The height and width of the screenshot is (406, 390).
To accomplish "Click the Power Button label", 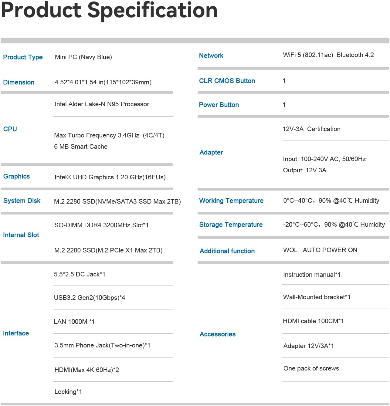I will pyautogui.click(x=219, y=105).
